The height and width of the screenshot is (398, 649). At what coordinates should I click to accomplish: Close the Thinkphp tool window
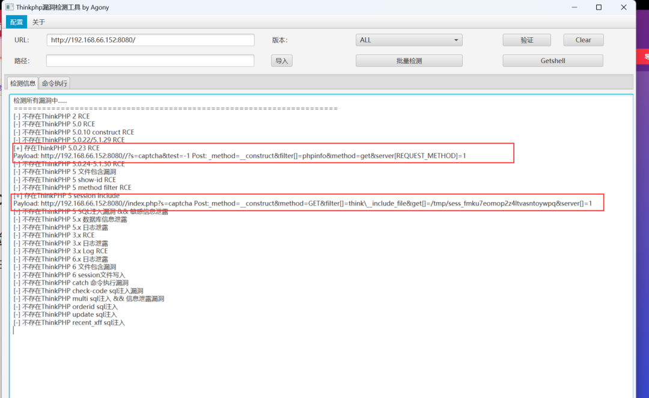tap(624, 7)
